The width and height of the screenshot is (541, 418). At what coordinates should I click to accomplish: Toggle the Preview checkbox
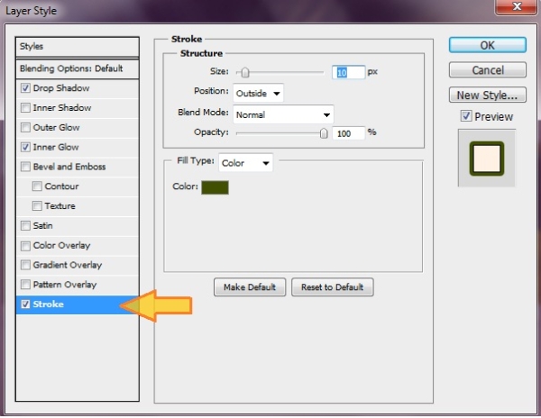coord(465,116)
